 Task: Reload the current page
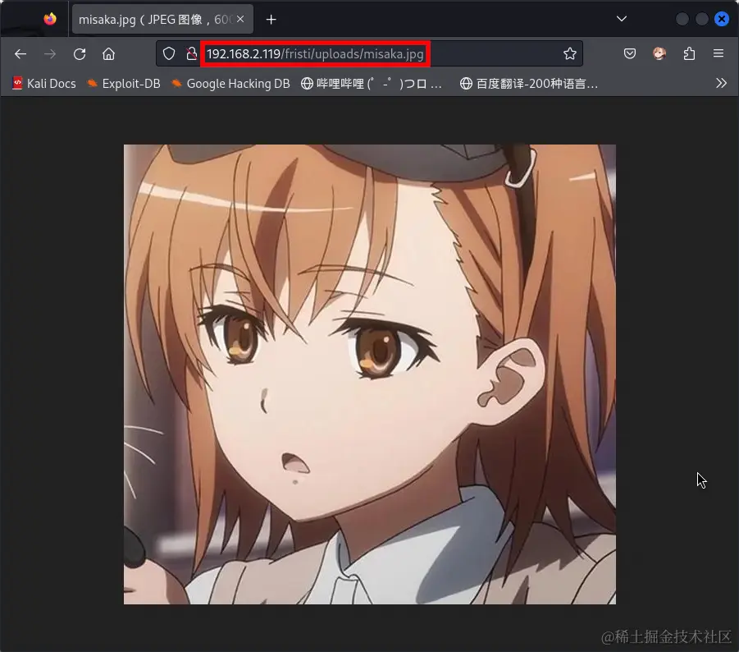click(x=80, y=53)
